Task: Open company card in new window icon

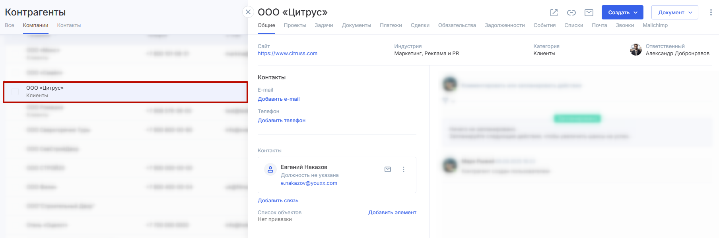Action: click(x=554, y=13)
